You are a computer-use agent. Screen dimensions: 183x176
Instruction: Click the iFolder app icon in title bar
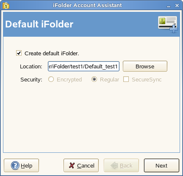click(6, 5)
